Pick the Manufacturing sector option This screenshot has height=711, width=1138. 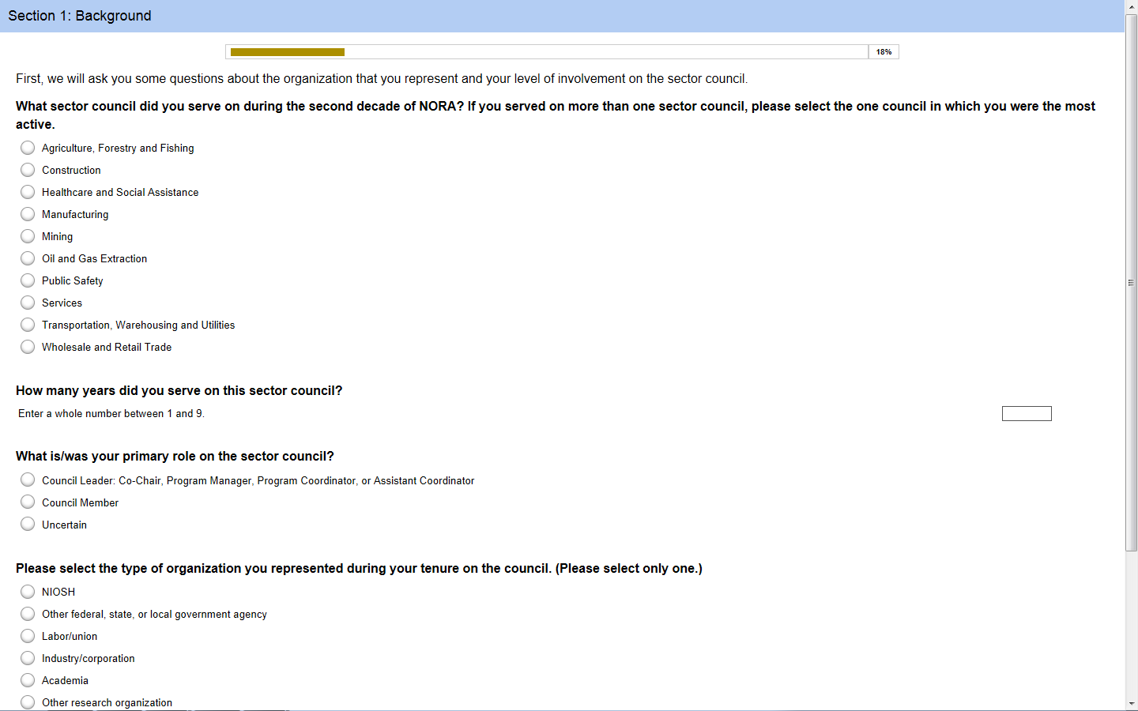(x=28, y=214)
